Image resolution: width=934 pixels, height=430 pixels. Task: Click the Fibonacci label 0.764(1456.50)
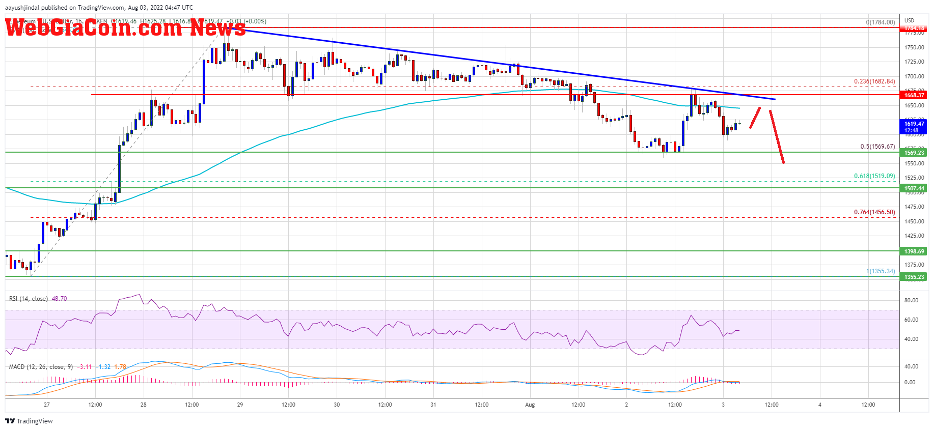click(874, 212)
